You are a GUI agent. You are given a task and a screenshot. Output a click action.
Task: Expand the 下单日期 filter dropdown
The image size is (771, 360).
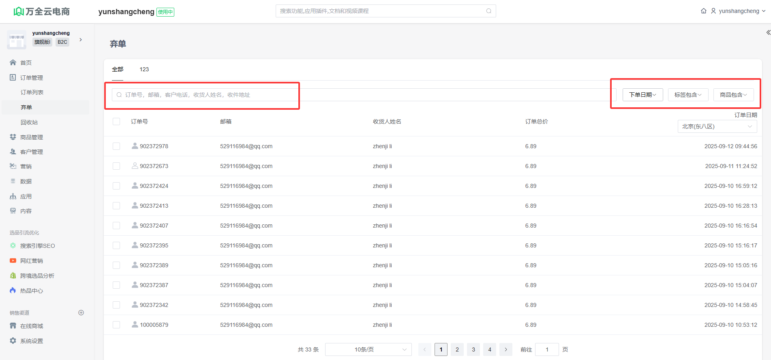[642, 95]
